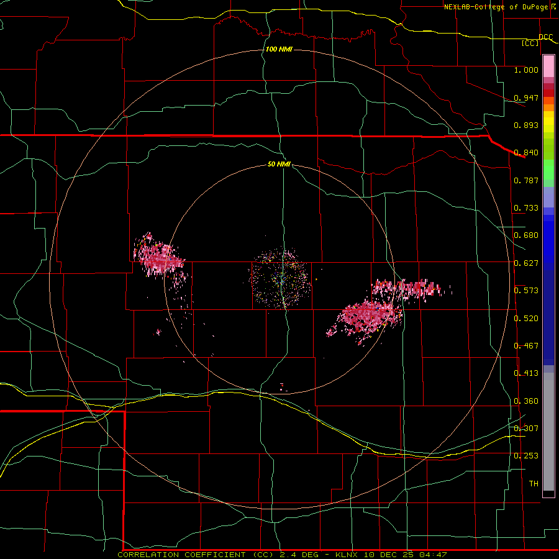Image resolution: width=559 pixels, height=559 pixels.
Task: Click the DCC product label
Action: [545, 37]
